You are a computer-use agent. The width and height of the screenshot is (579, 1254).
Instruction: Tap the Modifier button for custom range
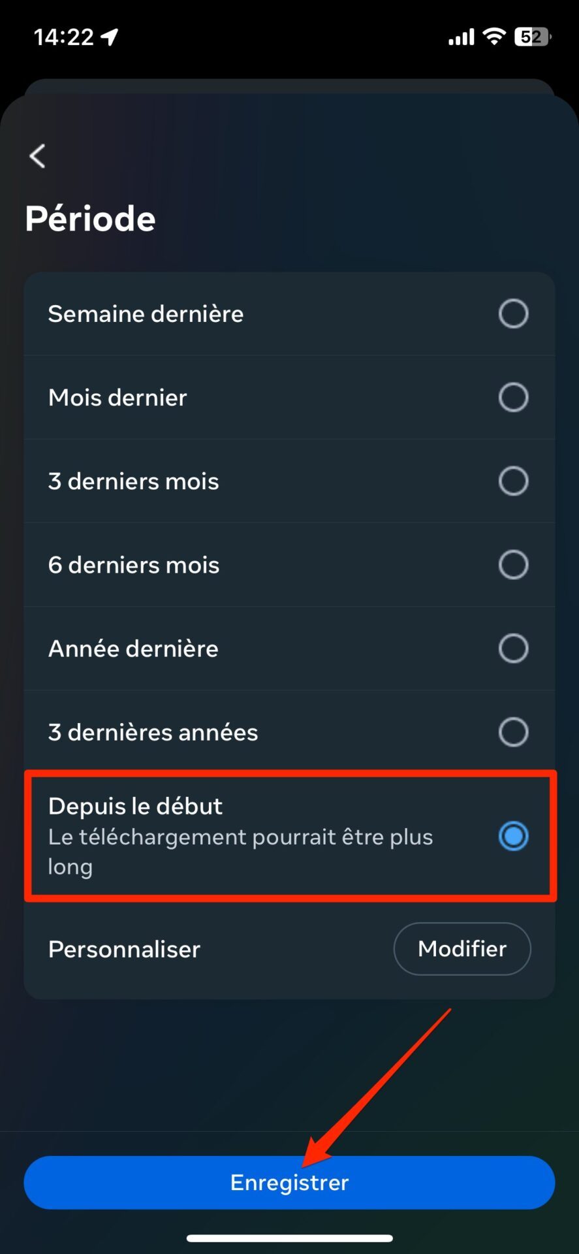pyautogui.click(x=462, y=948)
